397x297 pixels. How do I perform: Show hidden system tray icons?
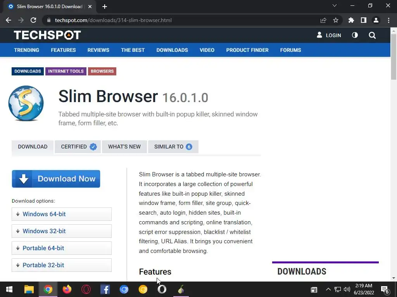point(328,289)
